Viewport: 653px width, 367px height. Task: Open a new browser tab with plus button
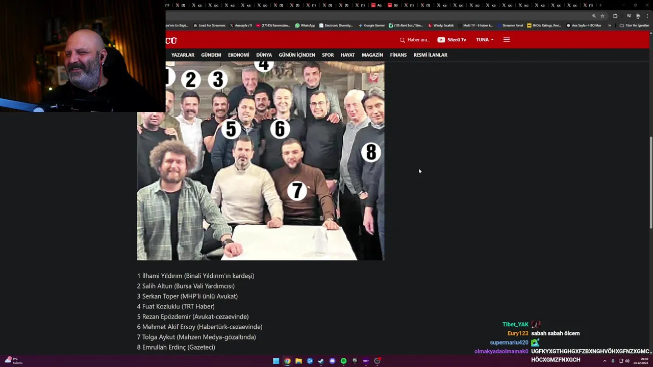click(600, 5)
